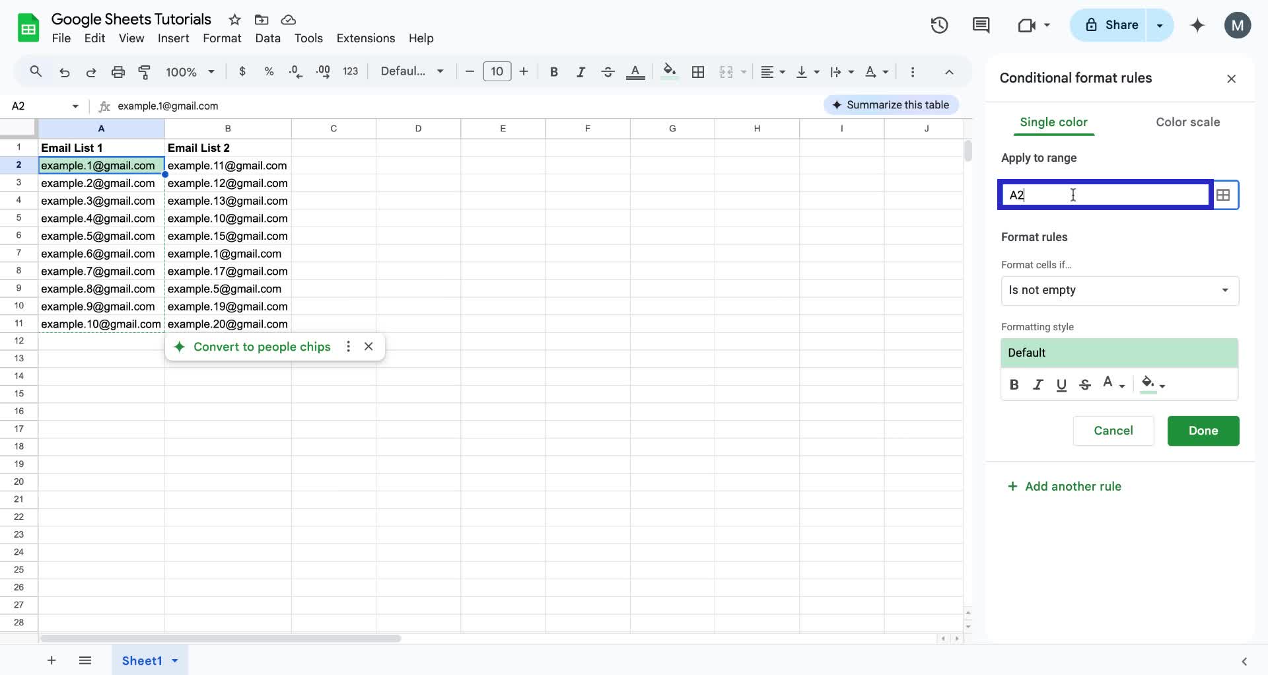Click the Done button
Image resolution: width=1268 pixels, height=675 pixels.
tap(1203, 431)
